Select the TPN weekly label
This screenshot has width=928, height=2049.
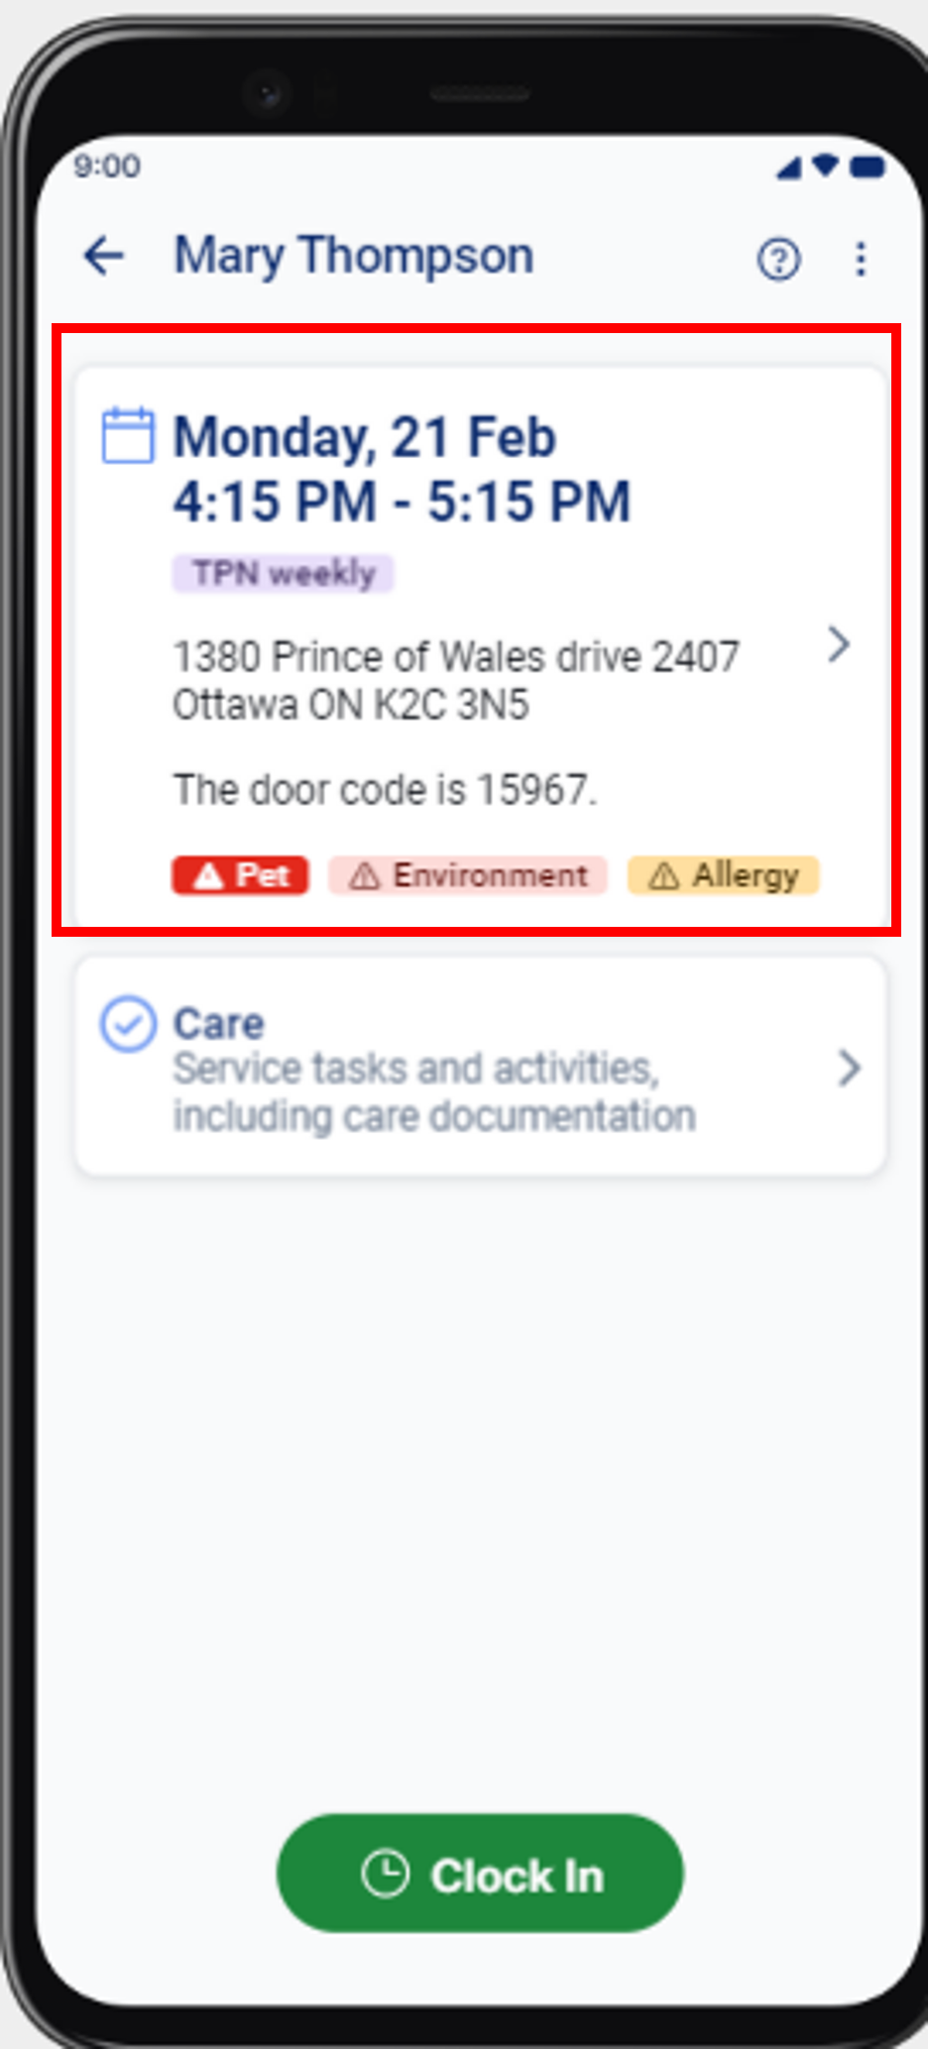point(284,573)
